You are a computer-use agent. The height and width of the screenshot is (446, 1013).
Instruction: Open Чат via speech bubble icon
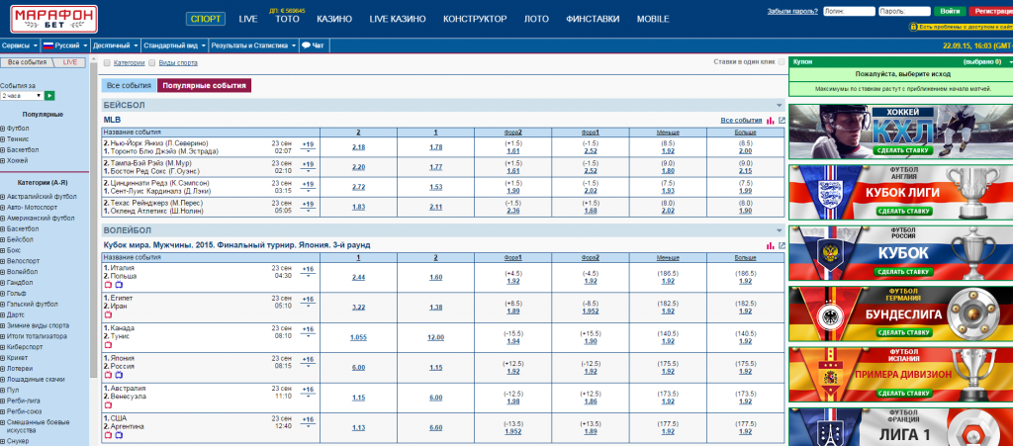(x=307, y=45)
